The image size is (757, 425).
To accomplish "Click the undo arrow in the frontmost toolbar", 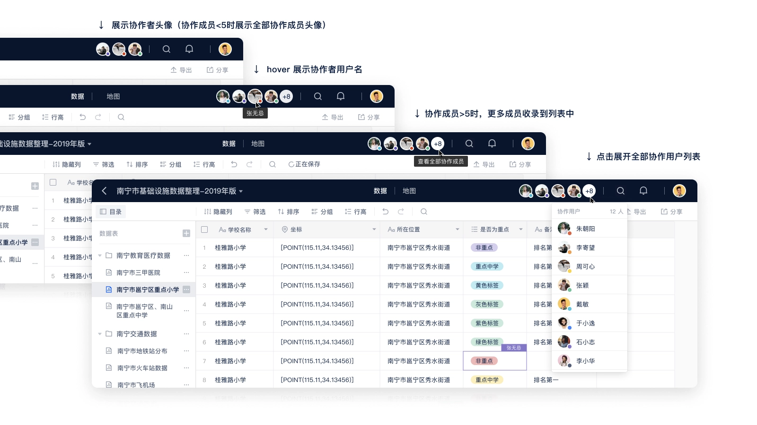I will coord(386,212).
